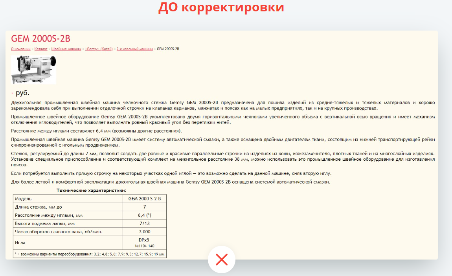This screenshot has width=452, height=276.
Task: Click the '- руб.' price text
Action: pos(20,93)
